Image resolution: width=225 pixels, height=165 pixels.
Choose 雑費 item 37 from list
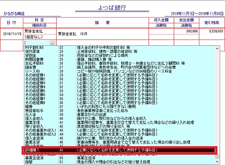click(120, 107)
